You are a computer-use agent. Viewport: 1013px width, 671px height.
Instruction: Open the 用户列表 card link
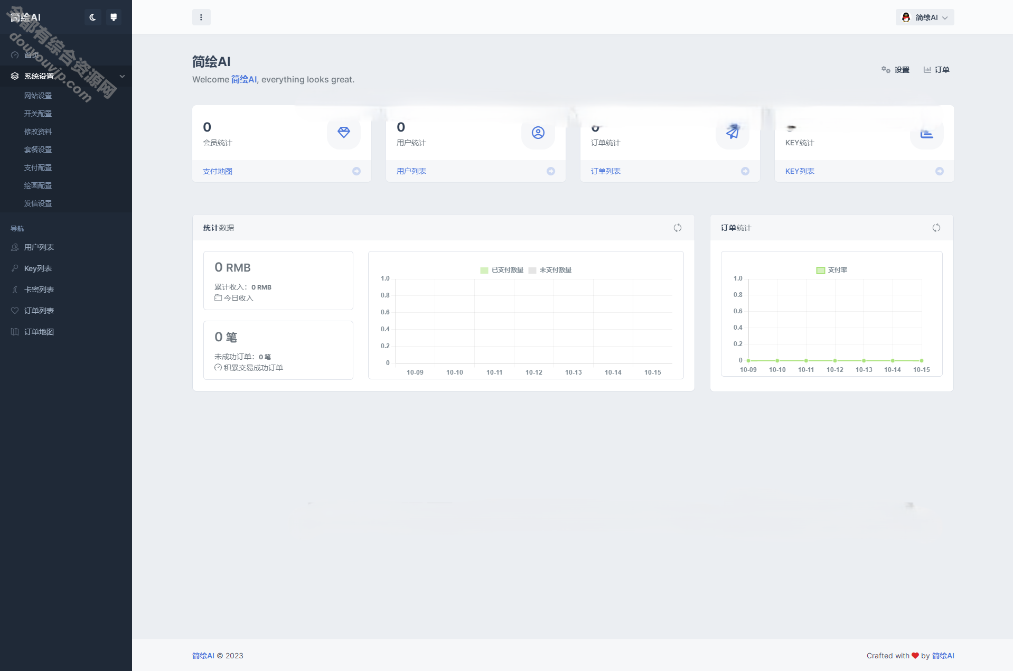[411, 171]
